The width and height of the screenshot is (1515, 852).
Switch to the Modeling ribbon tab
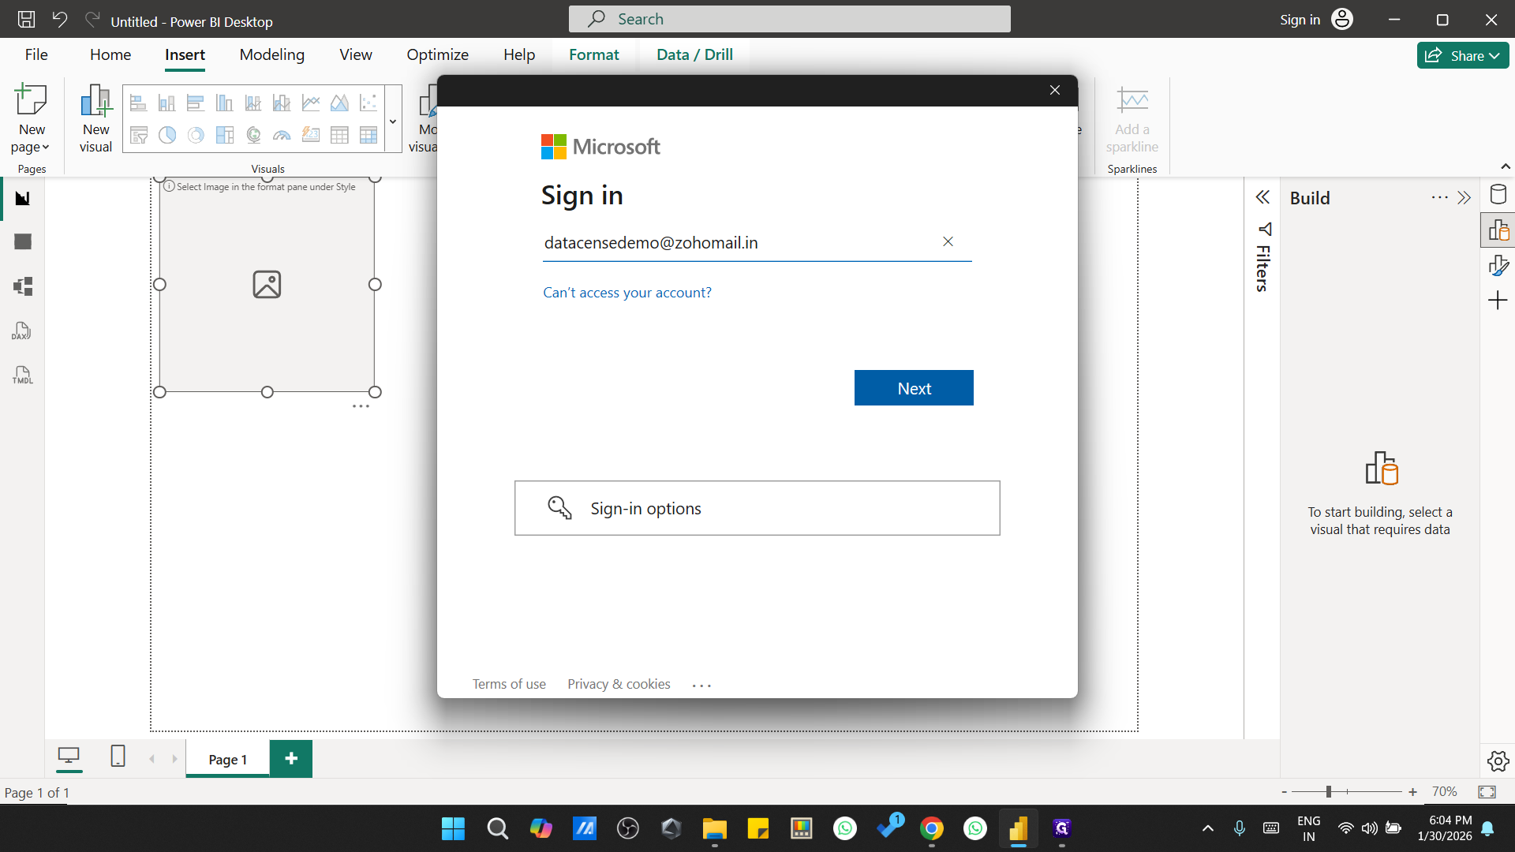click(x=271, y=54)
